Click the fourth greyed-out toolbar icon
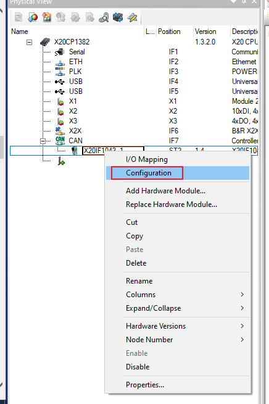The width and height of the screenshot is (269, 404). pyautogui.click(x=61, y=17)
